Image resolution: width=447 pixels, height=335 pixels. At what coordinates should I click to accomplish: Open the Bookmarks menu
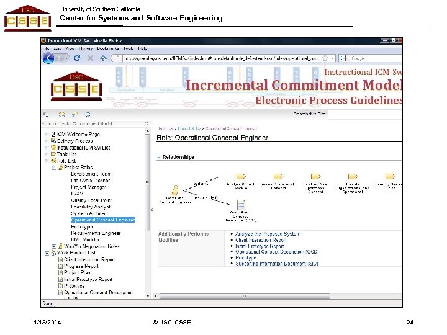click(108, 48)
